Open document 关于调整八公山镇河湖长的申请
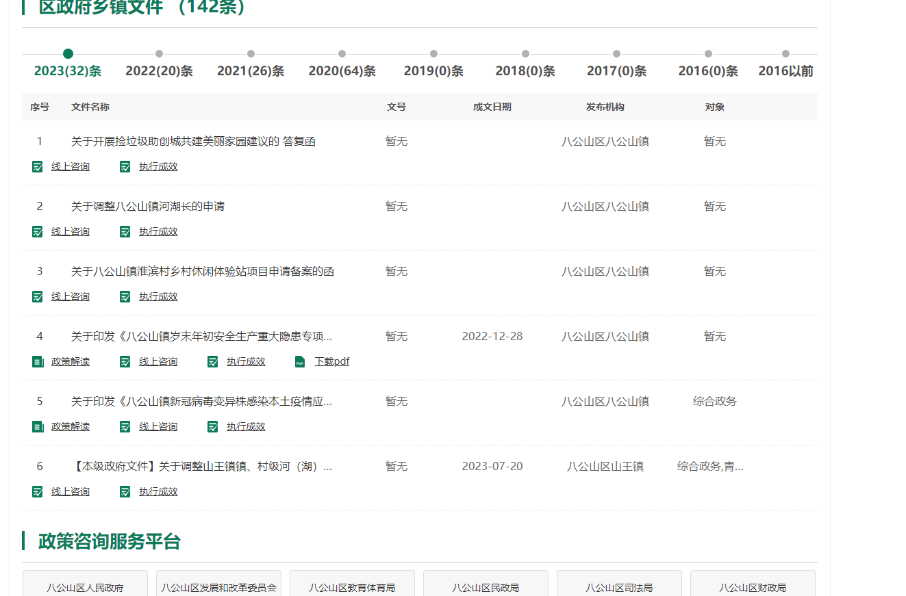The width and height of the screenshot is (906, 596). 148,206
